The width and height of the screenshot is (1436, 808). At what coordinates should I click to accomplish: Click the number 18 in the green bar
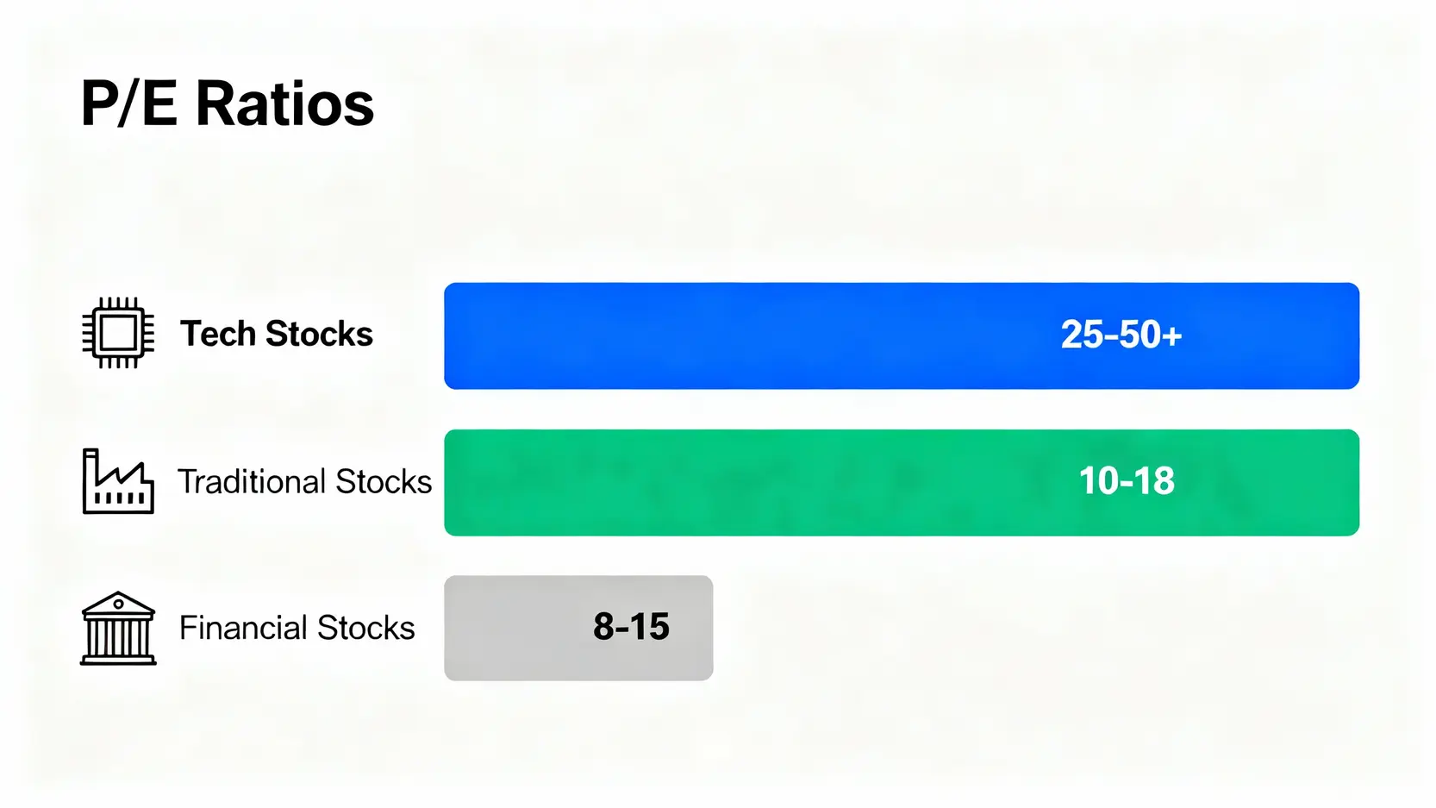pyautogui.click(x=1153, y=481)
